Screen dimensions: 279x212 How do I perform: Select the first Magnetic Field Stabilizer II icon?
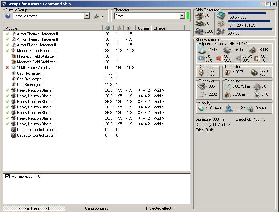click(14, 56)
